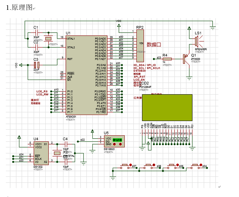
Task: Click the AT89C51 part name under U1
Action: (x=71, y=117)
